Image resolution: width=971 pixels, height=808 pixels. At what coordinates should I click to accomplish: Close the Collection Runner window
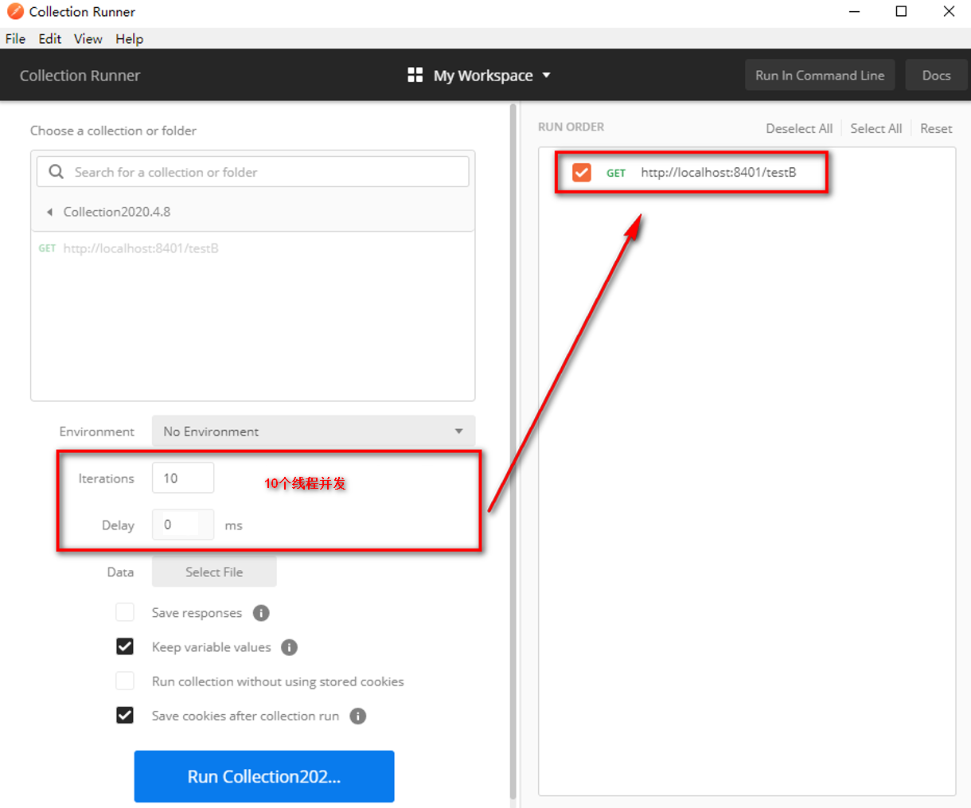949,11
